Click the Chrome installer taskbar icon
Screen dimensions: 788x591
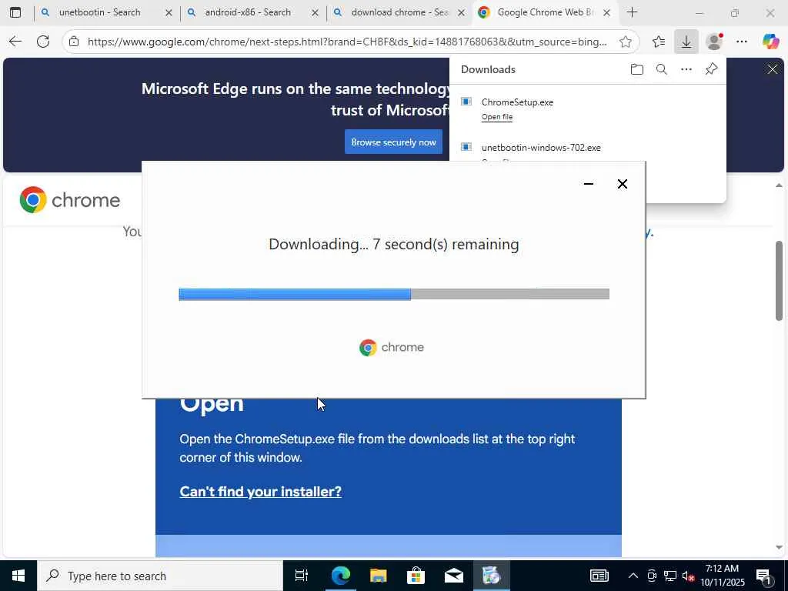(x=491, y=576)
